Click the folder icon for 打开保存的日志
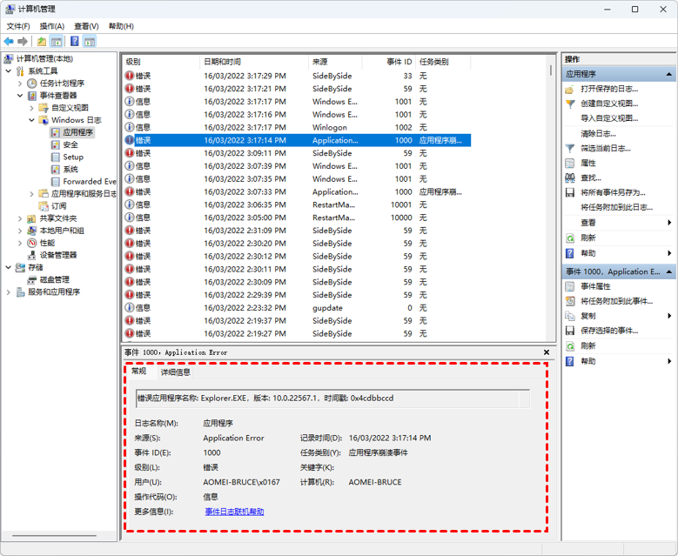Screen dimensions: 678x556 tap(570, 89)
